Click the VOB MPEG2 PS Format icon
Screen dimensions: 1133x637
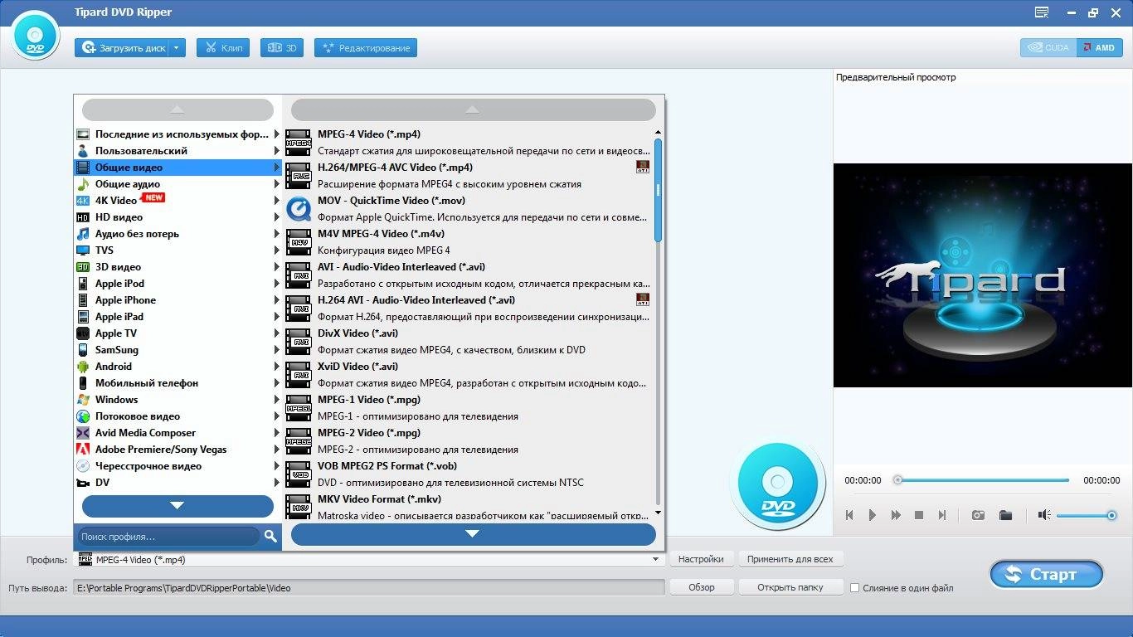[x=299, y=474]
